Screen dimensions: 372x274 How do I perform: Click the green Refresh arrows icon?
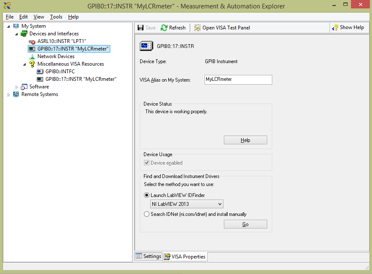[x=164, y=28]
